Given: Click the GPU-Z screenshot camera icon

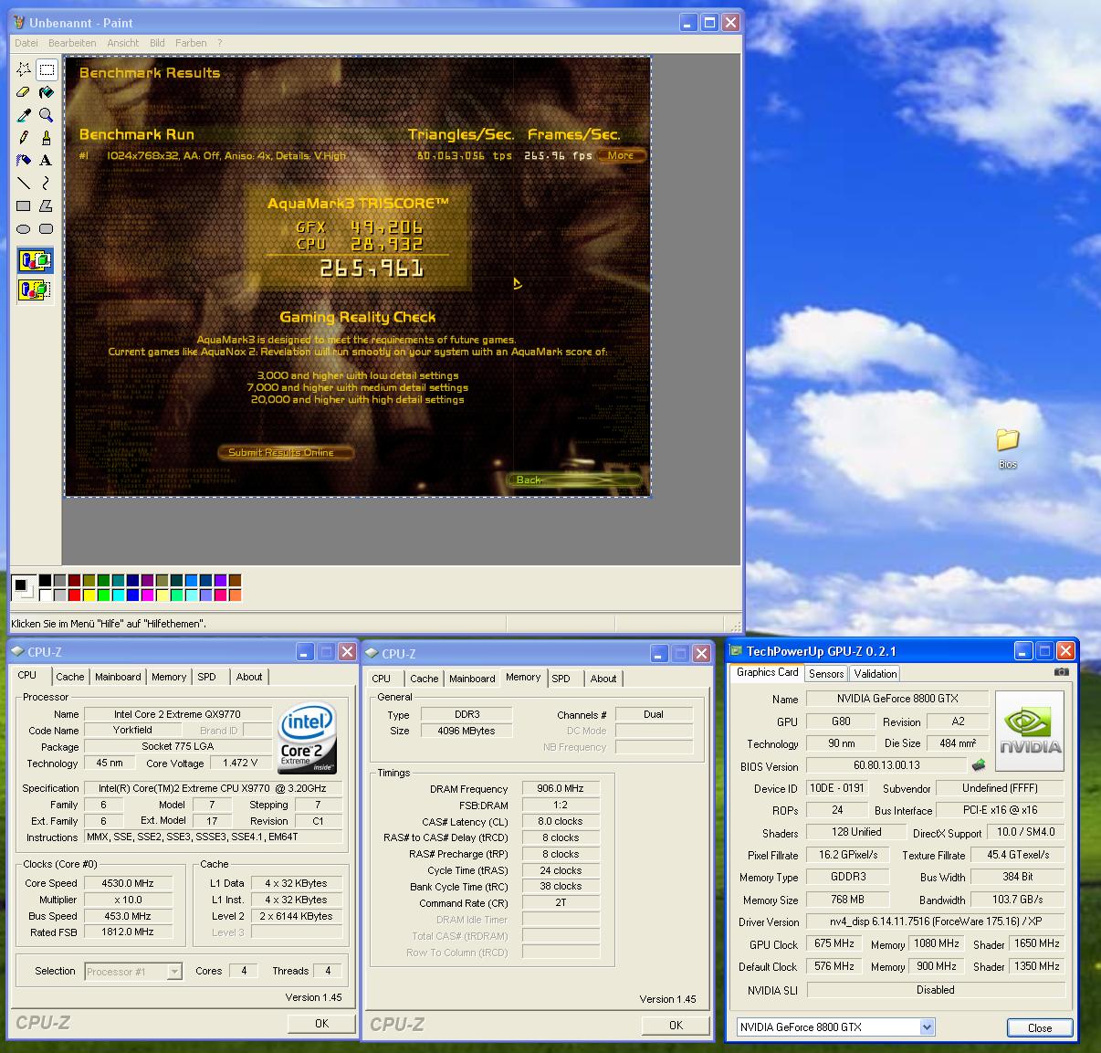Looking at the screenshot, I should (1061, 672).
